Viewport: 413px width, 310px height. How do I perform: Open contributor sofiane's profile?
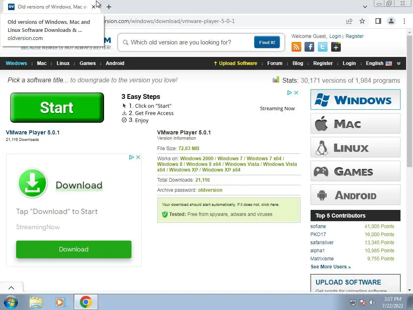click(318, 226)
